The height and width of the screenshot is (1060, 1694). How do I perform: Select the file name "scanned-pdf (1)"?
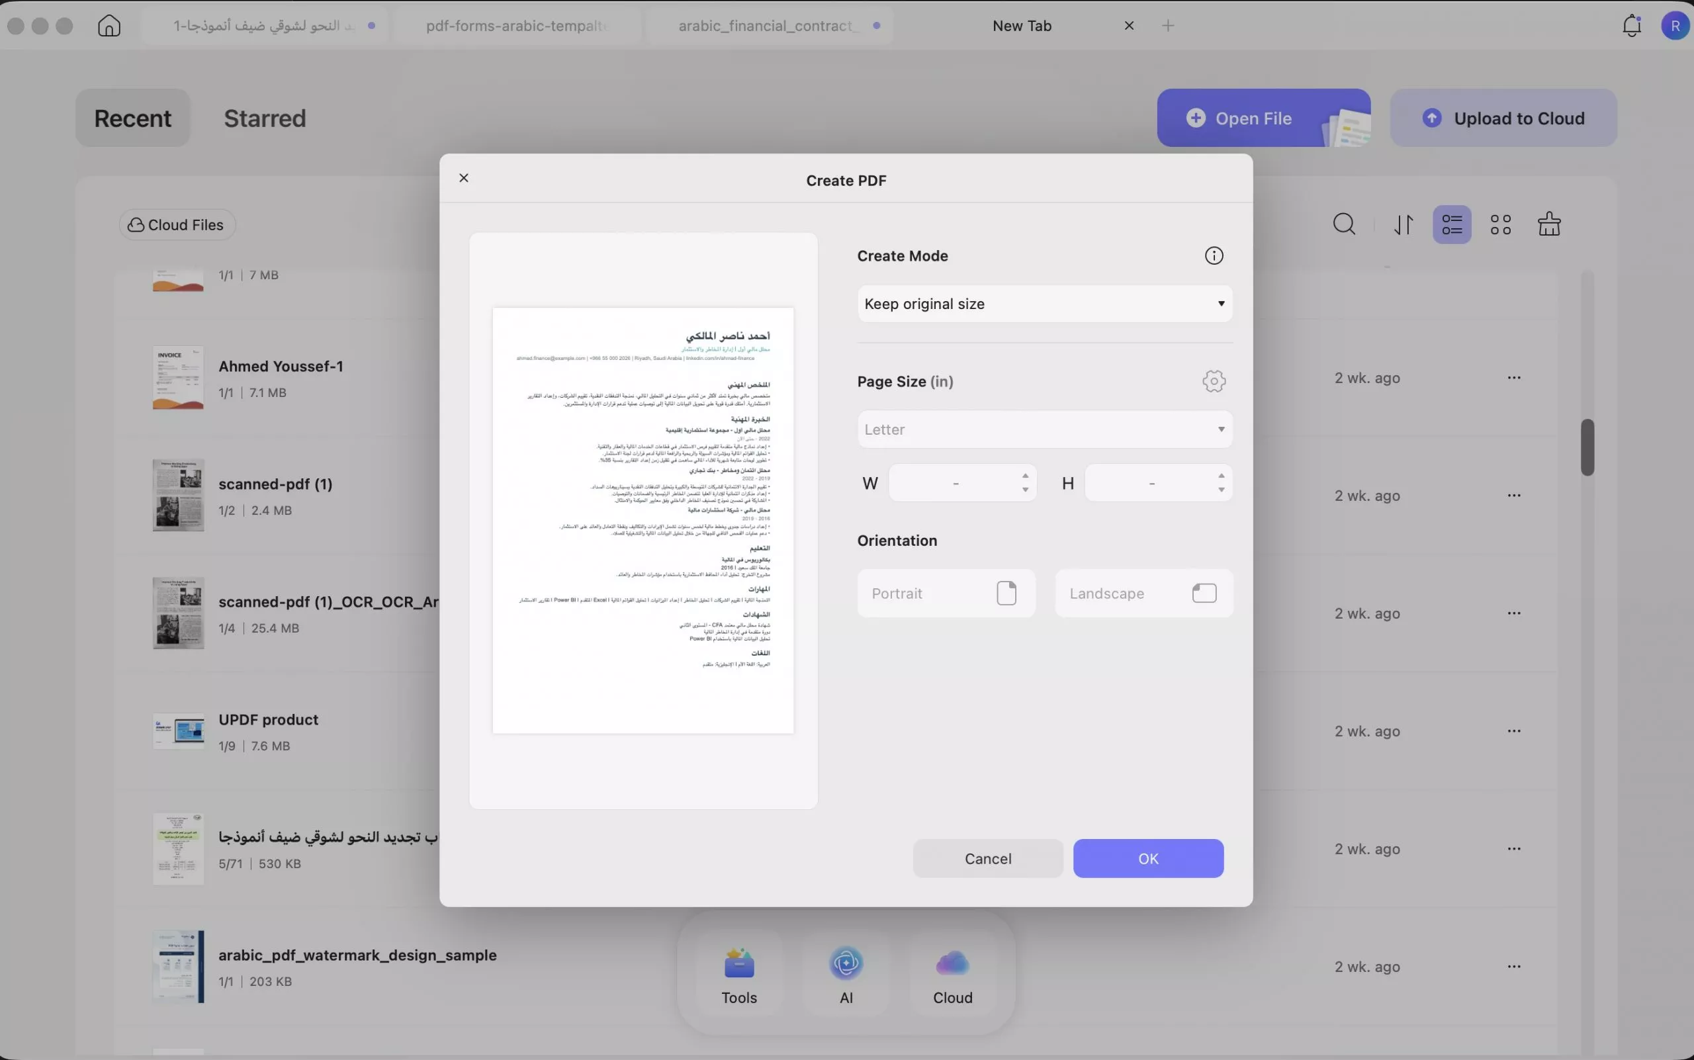point(275,484)
